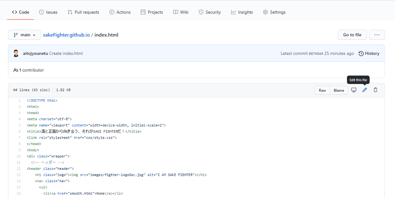Open the sakeFighter.github.io repository link
The height and width of the screenshot is (198, 395).
[x=66, y=35]
